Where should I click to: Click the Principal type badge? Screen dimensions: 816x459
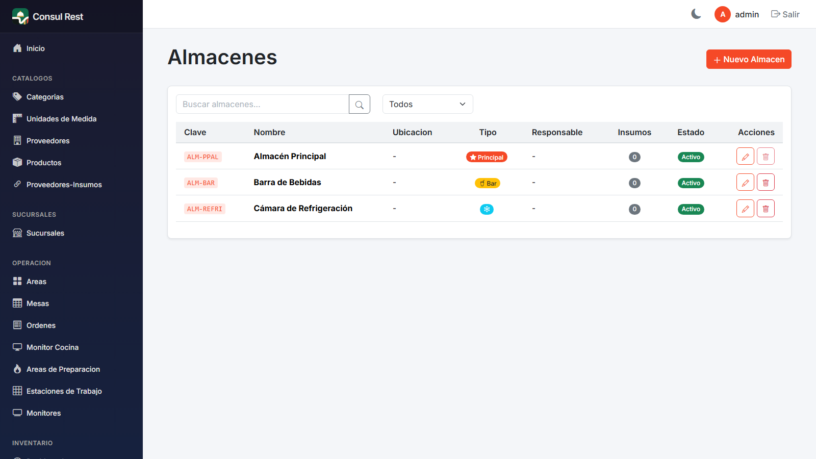click(x=487, y=157)
